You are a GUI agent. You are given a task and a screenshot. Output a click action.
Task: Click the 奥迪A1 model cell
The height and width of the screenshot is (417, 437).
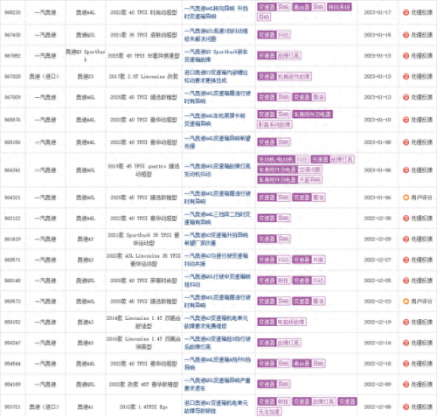(86, 407)
